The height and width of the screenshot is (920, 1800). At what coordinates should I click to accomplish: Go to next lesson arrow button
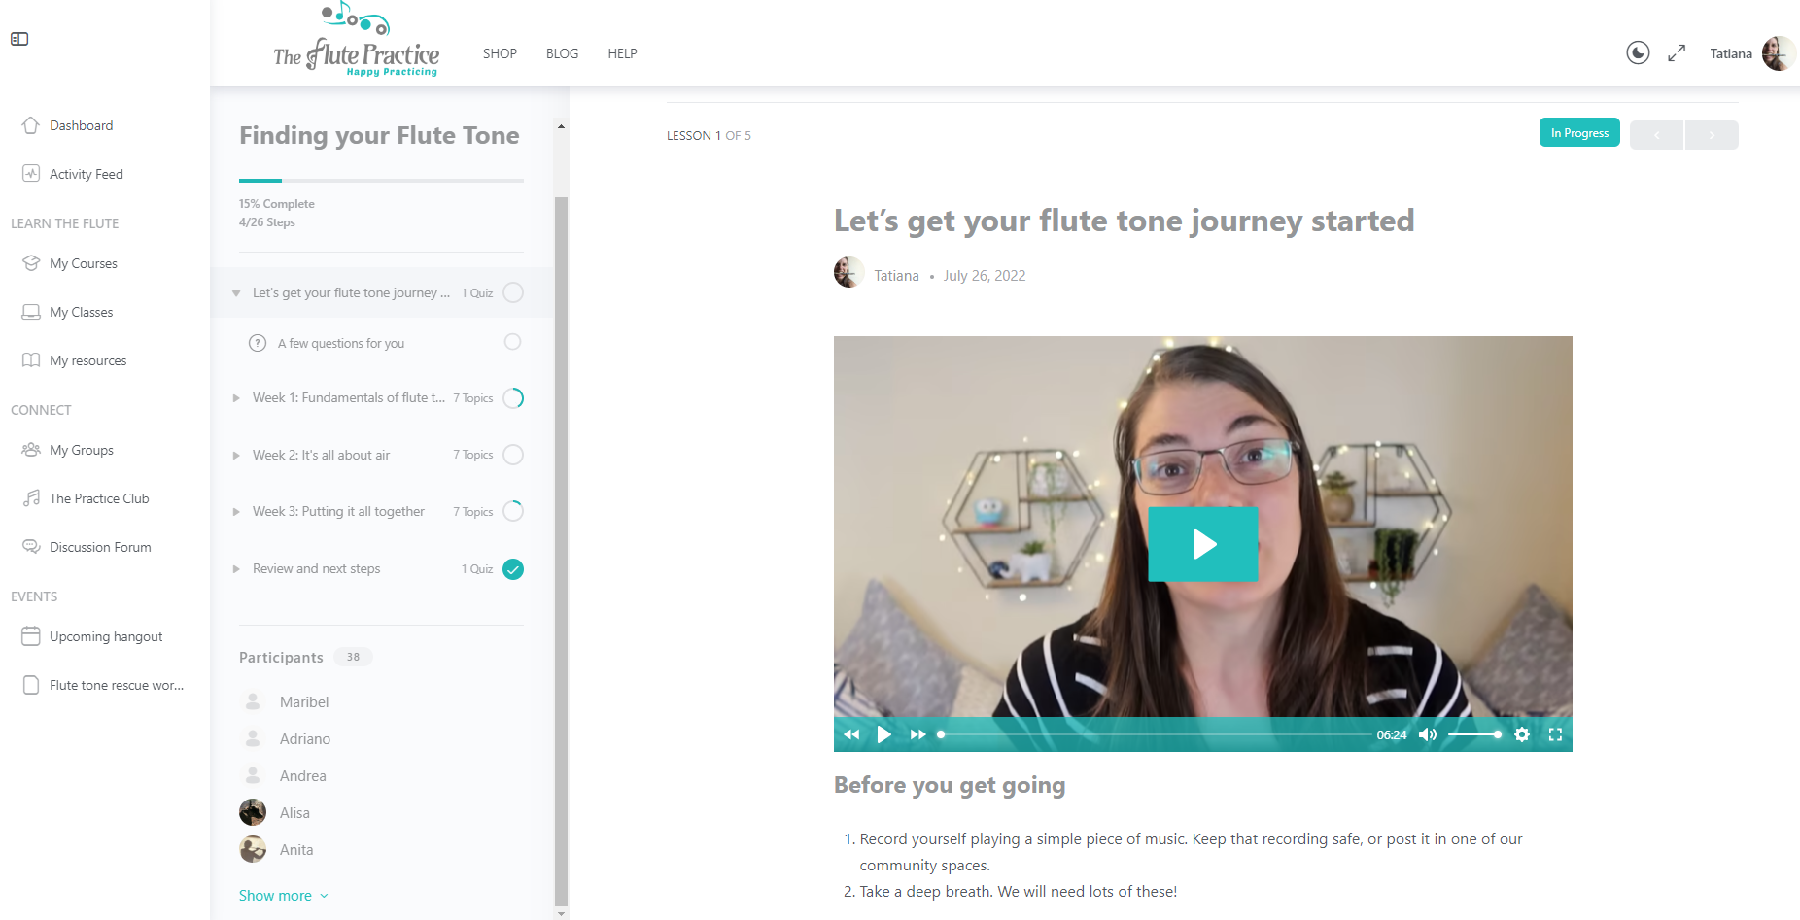pyautogui.click(x=1712, y=135)
